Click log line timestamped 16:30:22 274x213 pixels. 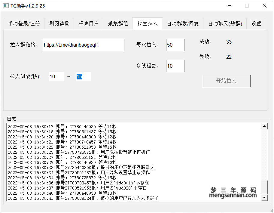(x=62, y=147)
